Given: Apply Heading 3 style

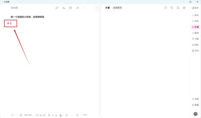Looking at the screenshot, I should [44, 115].
